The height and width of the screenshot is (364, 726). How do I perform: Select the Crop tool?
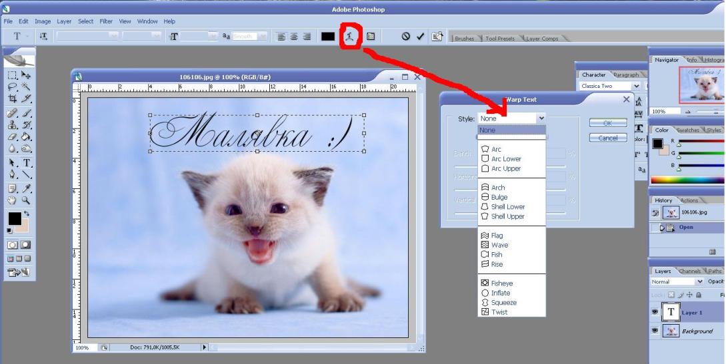[x=13, y=98]
